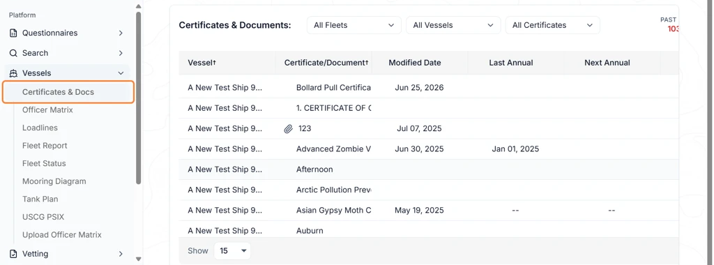Click the Search magnifier icon in sidebar

point(13,53)
